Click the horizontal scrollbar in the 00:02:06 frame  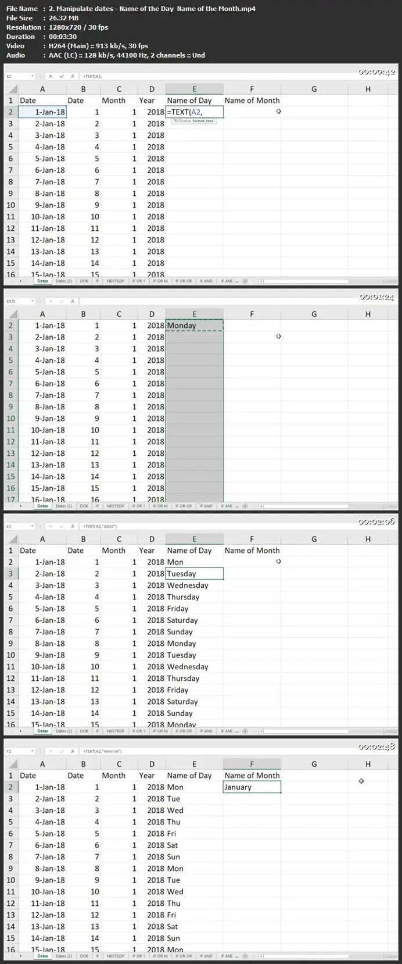pyautogui.click(x=305, y=731)
